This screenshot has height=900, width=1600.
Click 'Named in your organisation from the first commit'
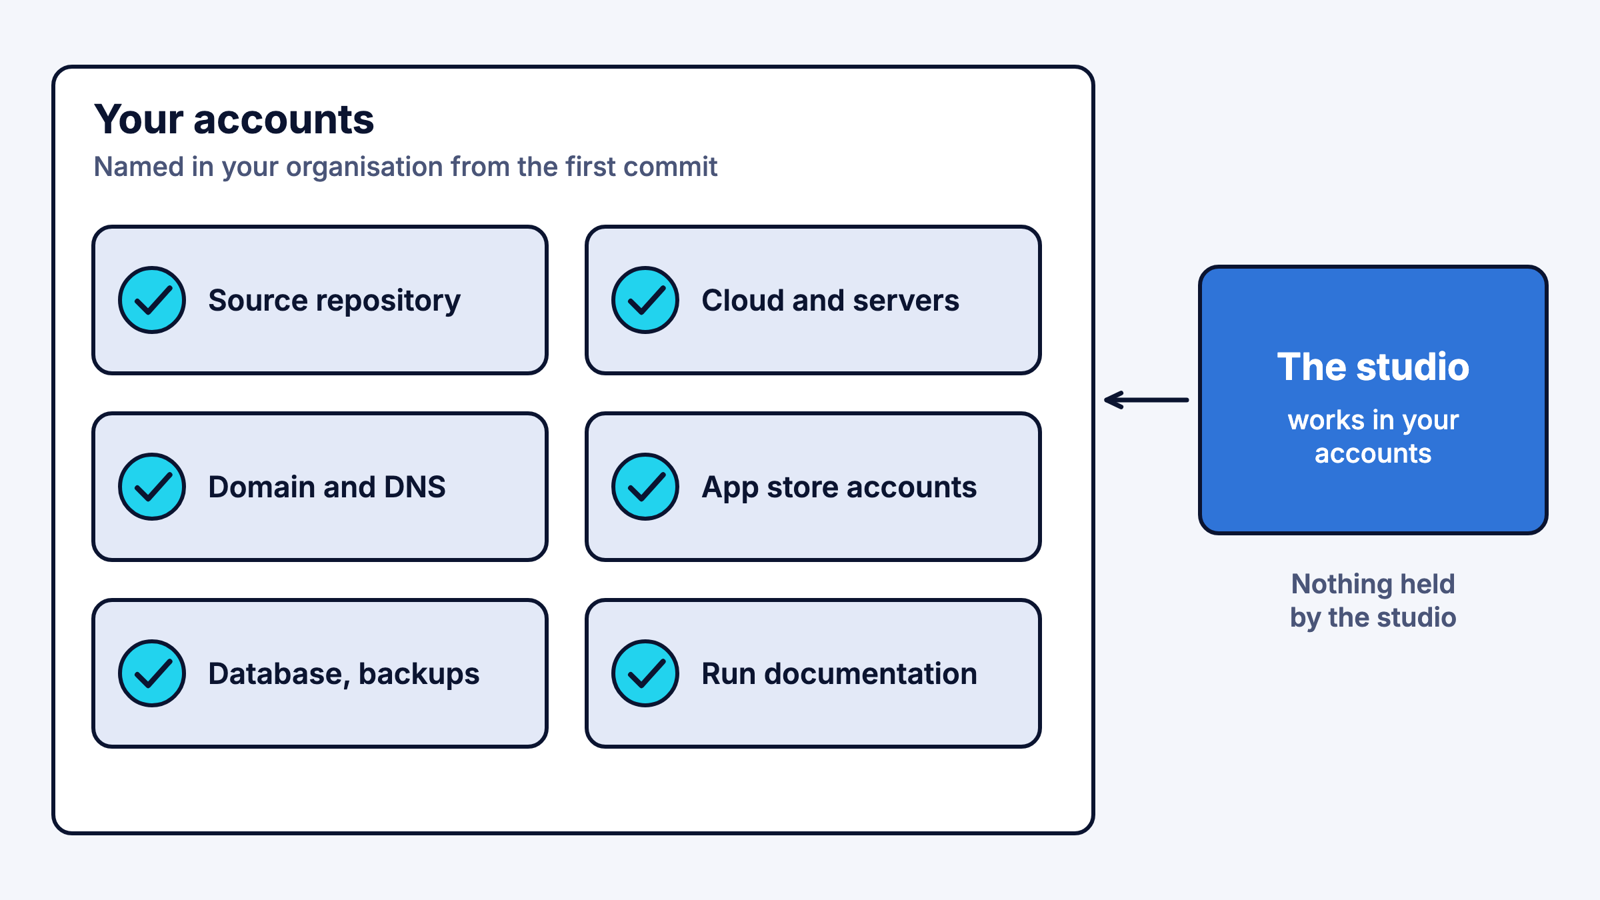click(405, 167)
